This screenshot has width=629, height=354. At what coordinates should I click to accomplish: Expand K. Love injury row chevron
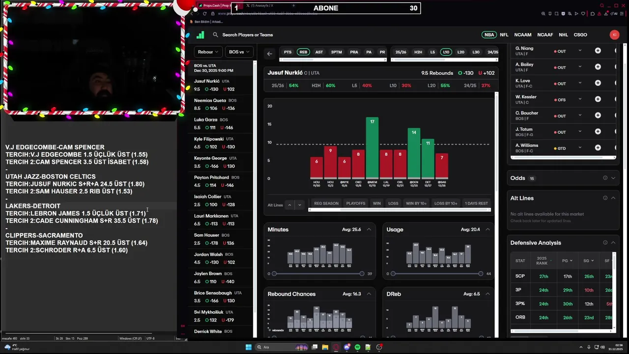coord(580,83)
